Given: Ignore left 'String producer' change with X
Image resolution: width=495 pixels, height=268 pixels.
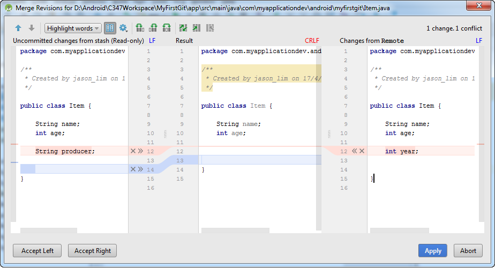Looking at the screenshot, I should tap(133, 151).
